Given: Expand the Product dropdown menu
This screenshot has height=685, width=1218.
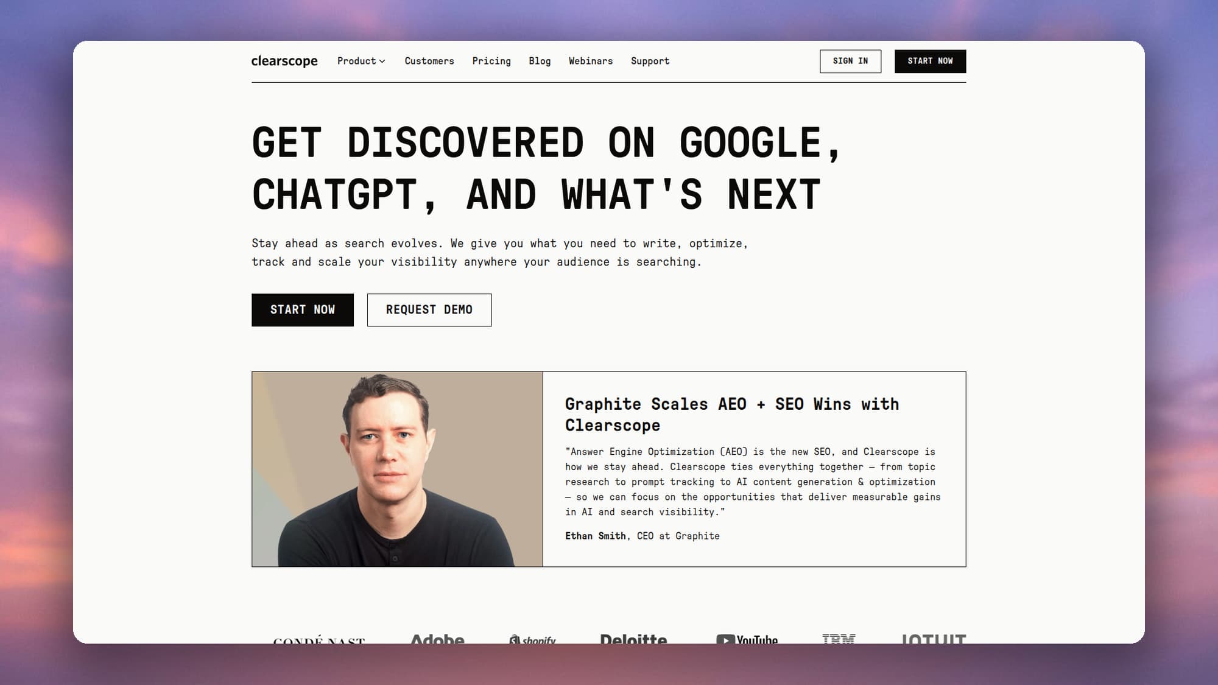Looking at the screenshot, I should pyautogui.click(x=361, y=61).
